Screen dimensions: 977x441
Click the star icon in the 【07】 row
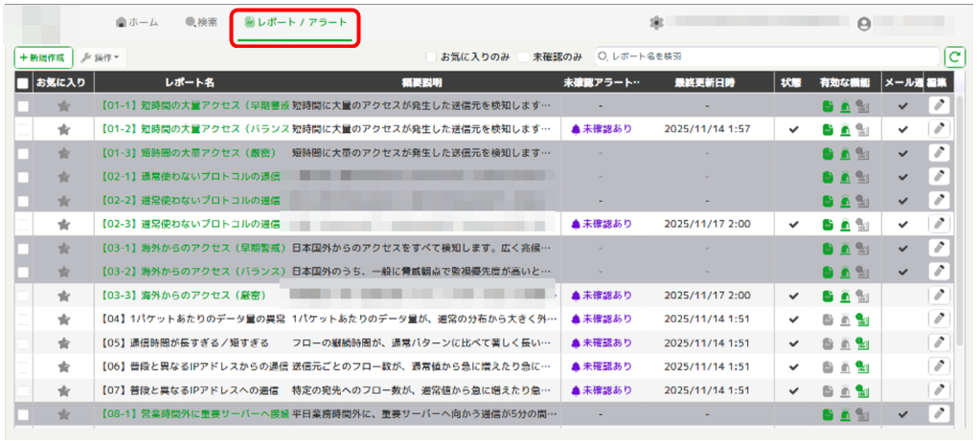(63, 390)
